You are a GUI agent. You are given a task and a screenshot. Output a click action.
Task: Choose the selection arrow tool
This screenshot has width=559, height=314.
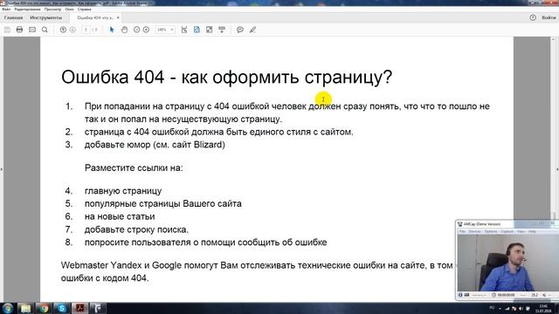tap(112, 30)
